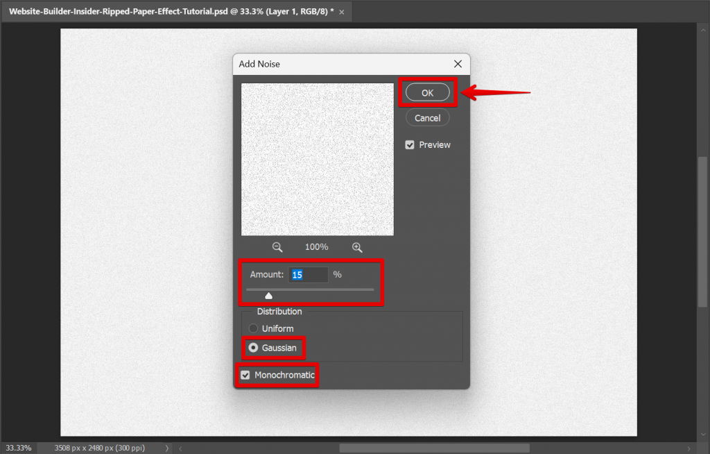
Task: Cancel the Add Noise dialog
Action: (427, 117)
